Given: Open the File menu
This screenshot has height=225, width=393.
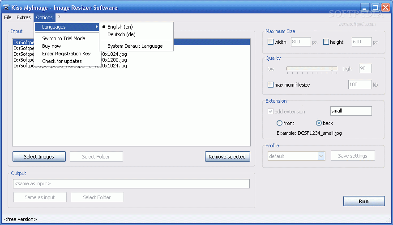Looking at the screenshot, I should 8,17.
